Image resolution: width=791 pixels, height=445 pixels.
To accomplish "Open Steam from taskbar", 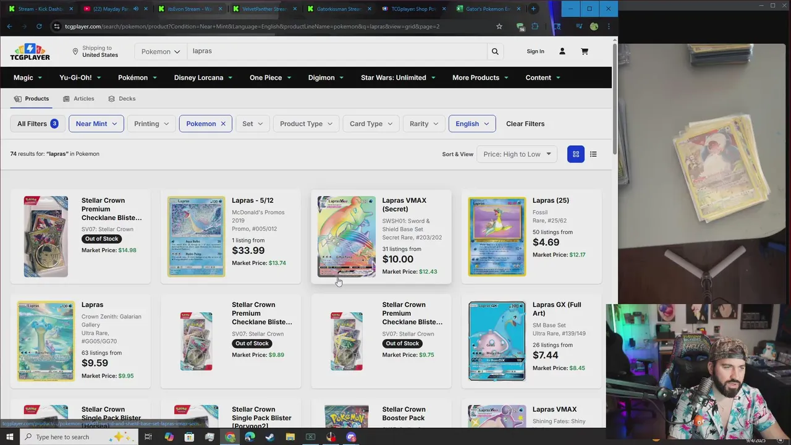I will [270, 437].
